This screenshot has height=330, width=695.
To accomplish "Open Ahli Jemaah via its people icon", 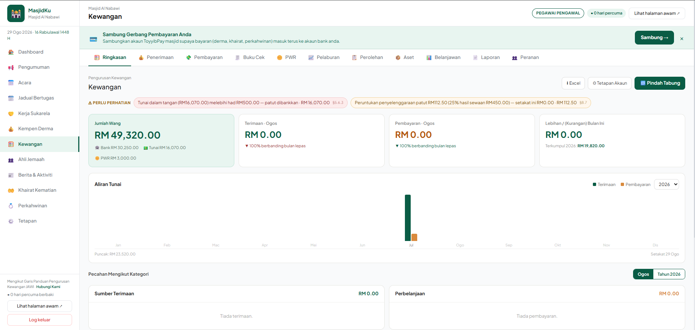I will pos(11,160).
